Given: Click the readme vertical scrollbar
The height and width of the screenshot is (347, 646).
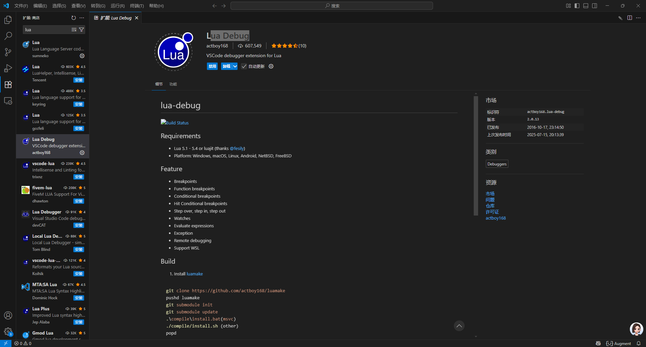Looking at the screenshot, I should (476, 156).
